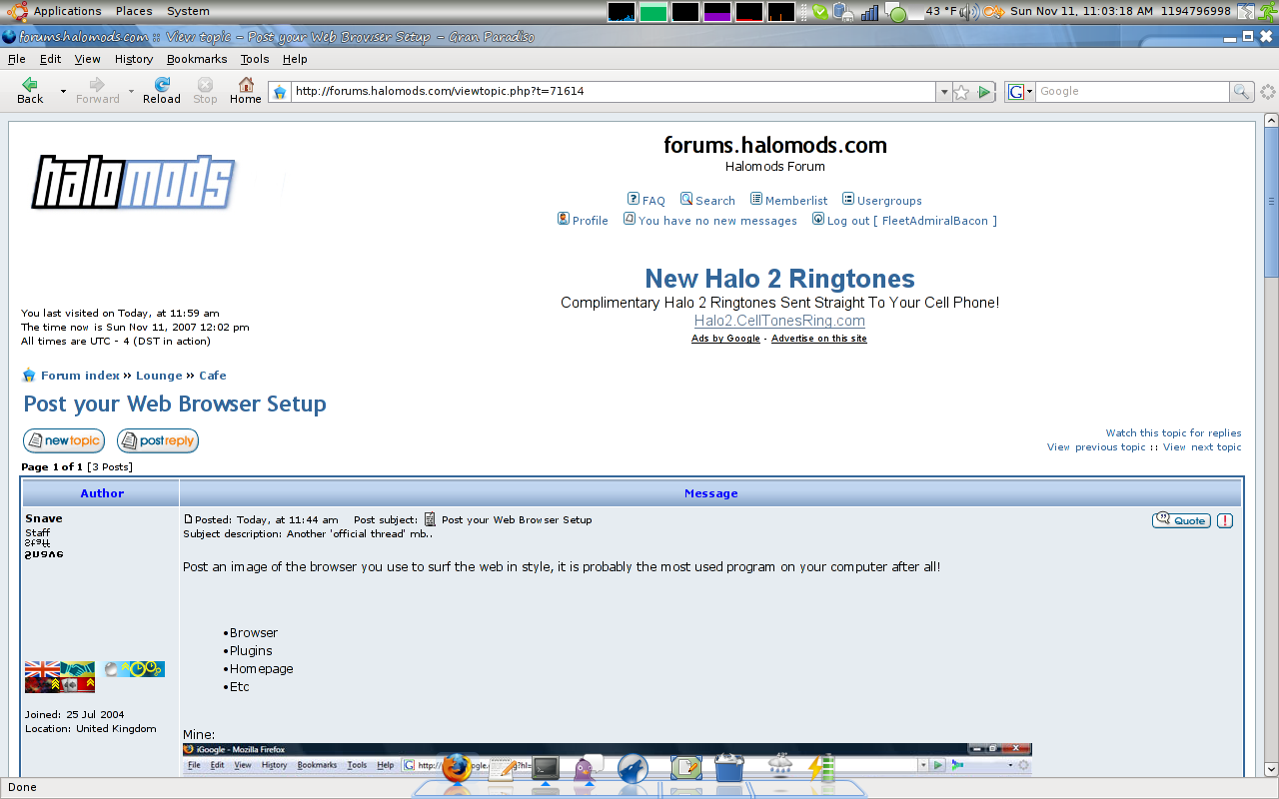Viewport: 1279px width, 799px height.
Task: Open the Places panel menu
Action: (x=134, y=11)
